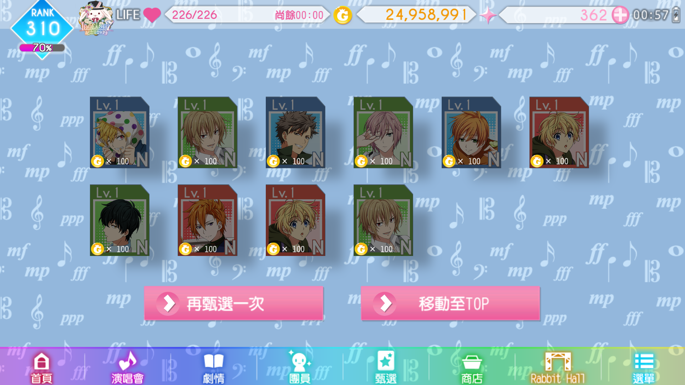Tap the pink LIFE heart icon
This screenshot has width=685, height=385.
tap(152, 15)
